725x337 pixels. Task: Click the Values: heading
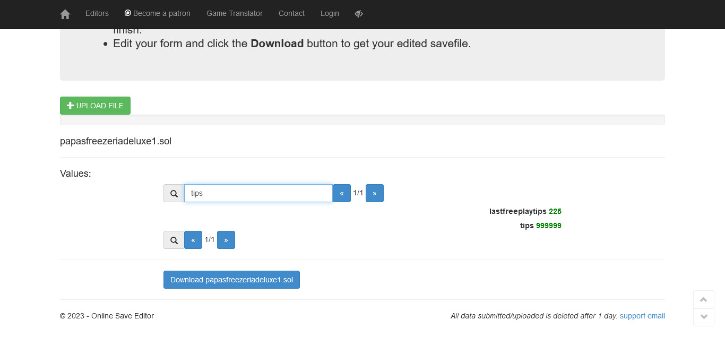[x=75, y=174]
